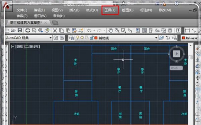Click the Undo arrow icon
Viewport: 201px width, 125px height.
coord(89,30)
